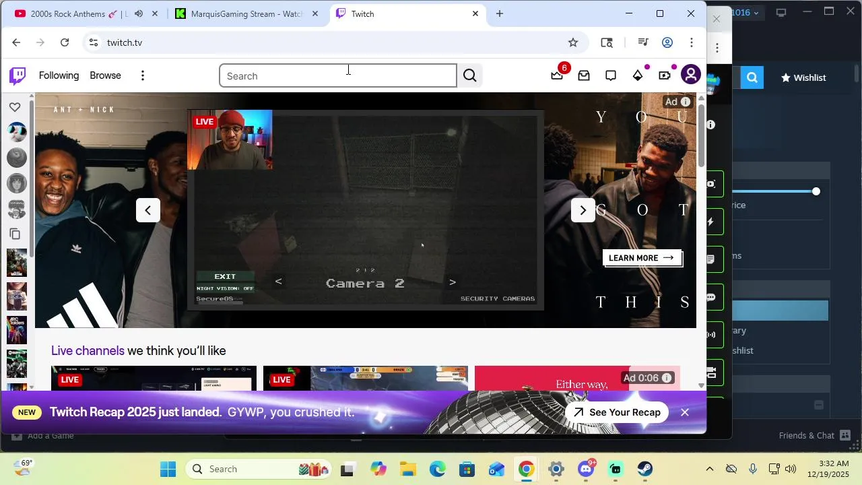The height and width of the screenshot is (485, 862).
Task: Expand the Steam account dropdown ending 1016
Action: [746, 12]
